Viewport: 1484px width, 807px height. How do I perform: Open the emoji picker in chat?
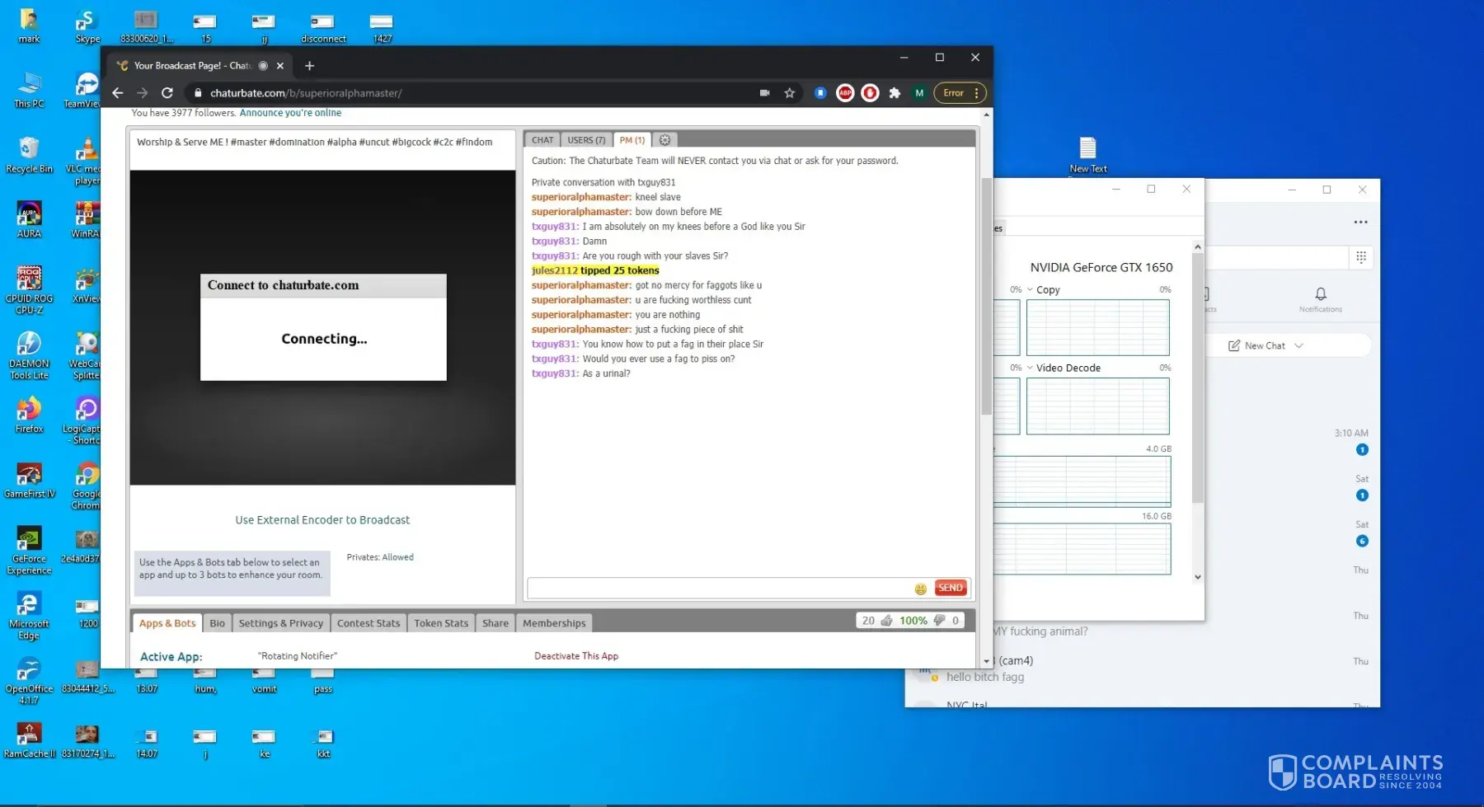click(920, 589)
